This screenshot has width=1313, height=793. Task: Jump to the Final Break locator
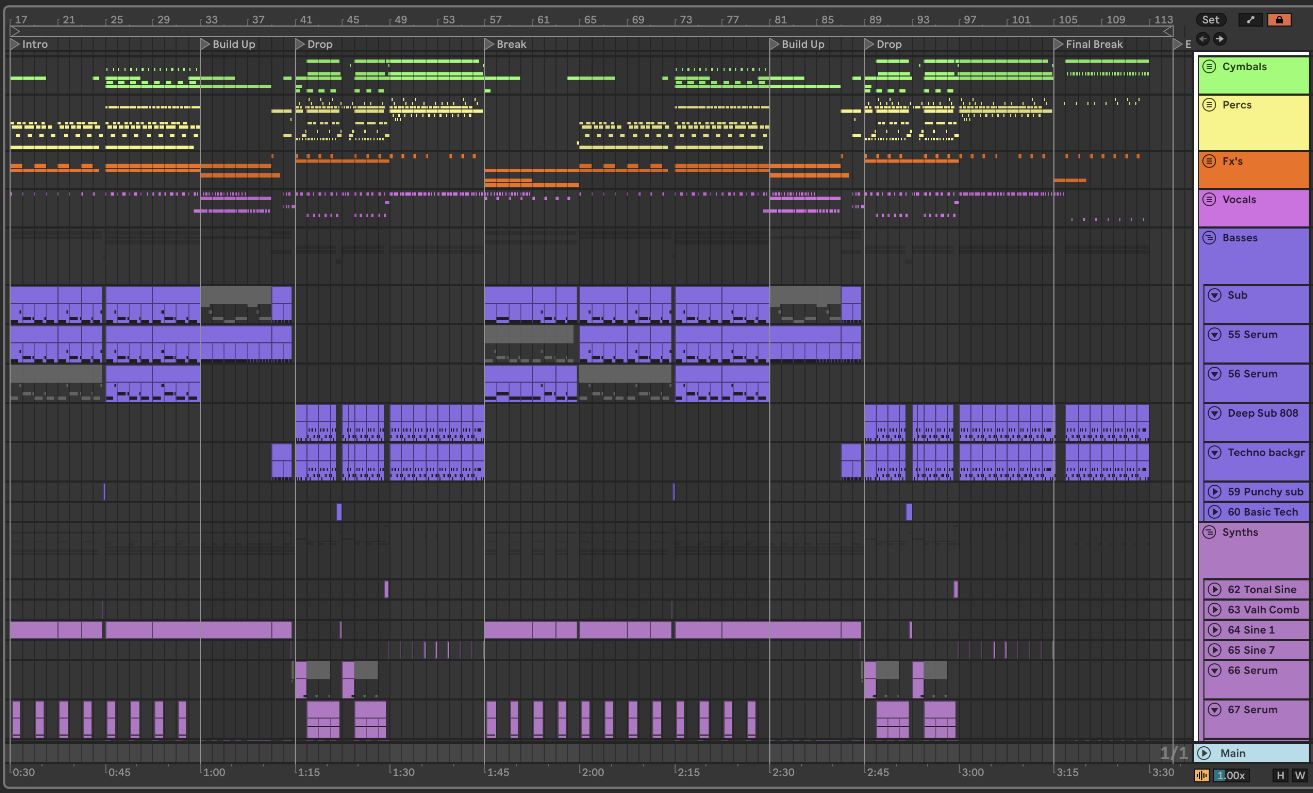1059,44
